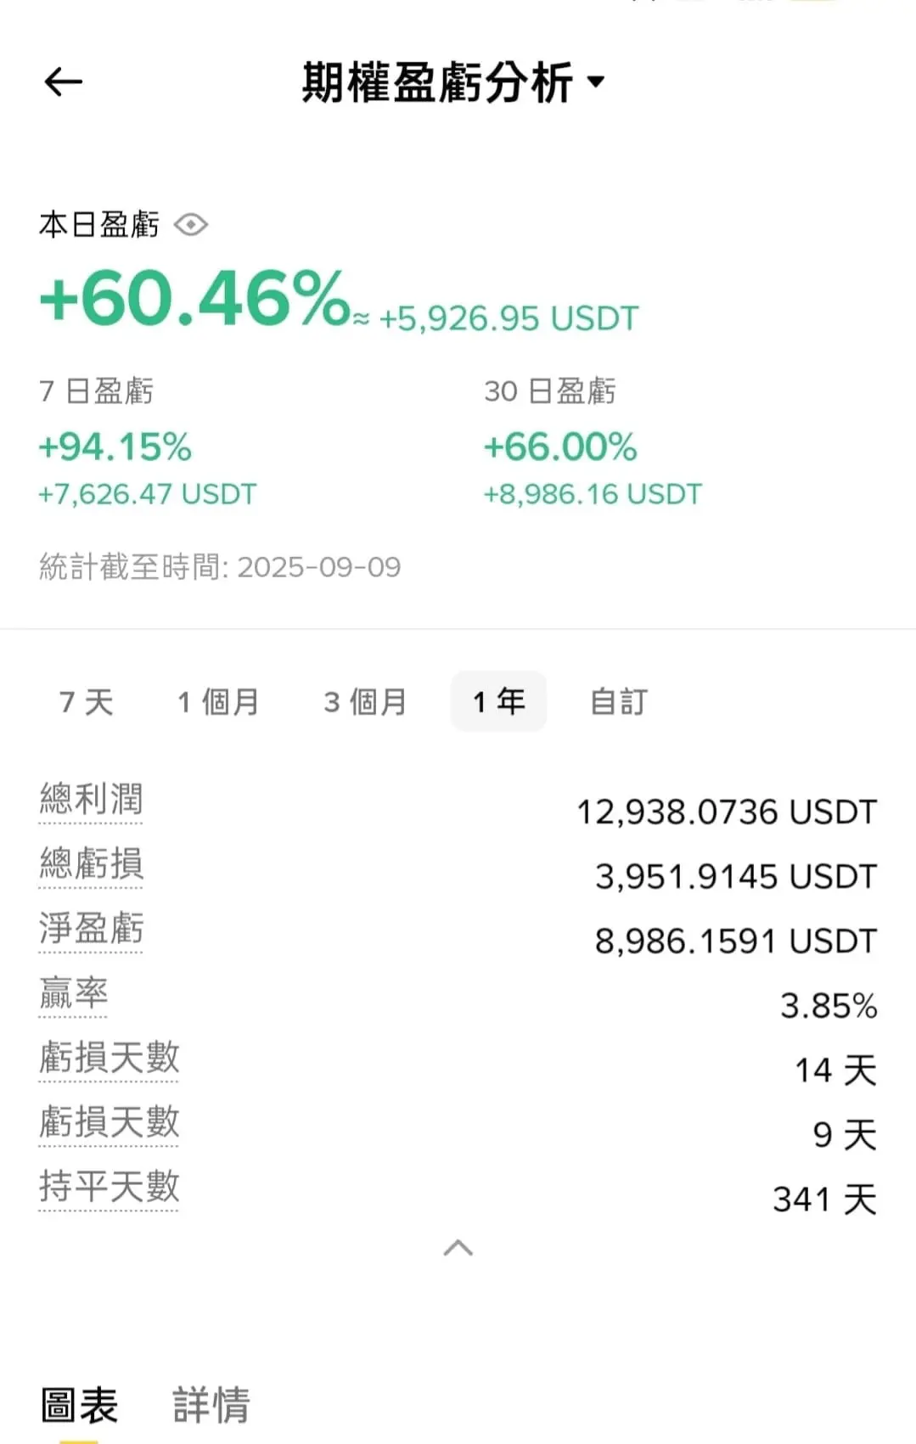Tap the 贏率 label for explanation
Image resolution: width=916 pixels, height=1444 pixels.
tap(73, 993)
